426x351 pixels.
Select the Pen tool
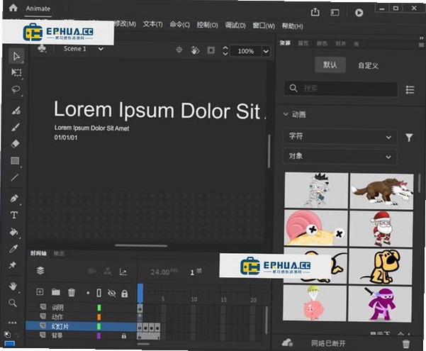point(14,199)
